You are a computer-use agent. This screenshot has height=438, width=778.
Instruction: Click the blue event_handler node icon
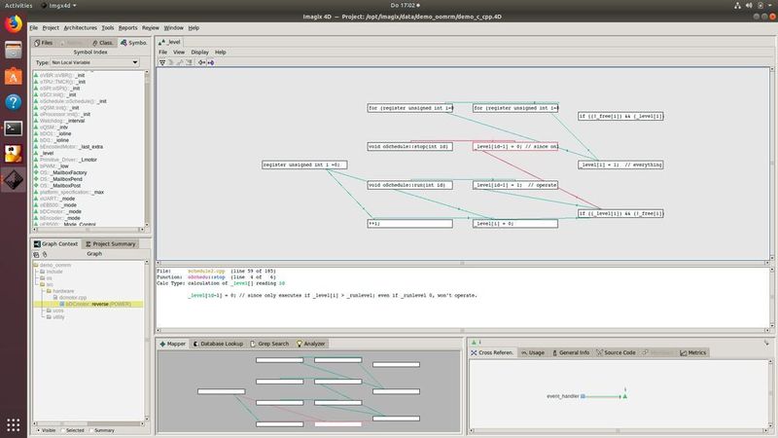pyautogui.click(x=583, y=396)
